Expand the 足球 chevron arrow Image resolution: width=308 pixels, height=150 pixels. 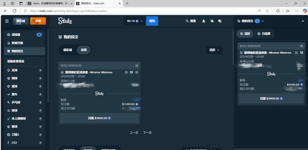click(x=40, y=70)
